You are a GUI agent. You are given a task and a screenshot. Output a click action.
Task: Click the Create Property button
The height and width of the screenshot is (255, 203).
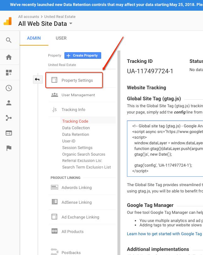coord(83,55)
